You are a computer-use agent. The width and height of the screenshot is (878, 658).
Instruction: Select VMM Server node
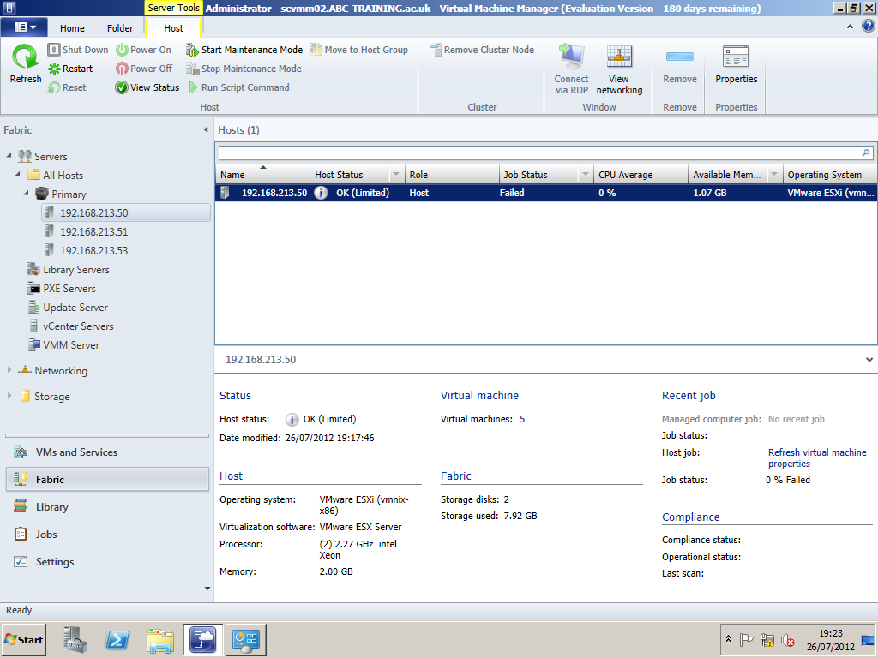pos(63,345)
